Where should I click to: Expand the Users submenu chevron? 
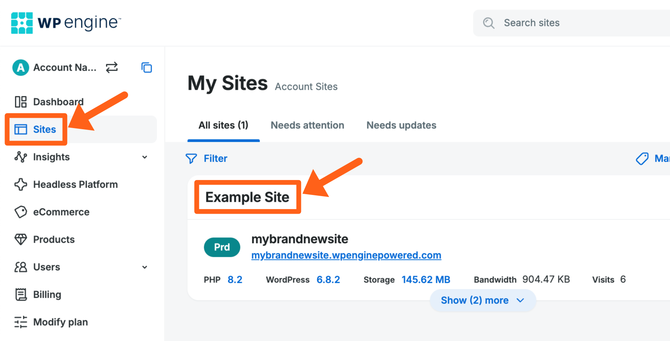coord(145,267)
